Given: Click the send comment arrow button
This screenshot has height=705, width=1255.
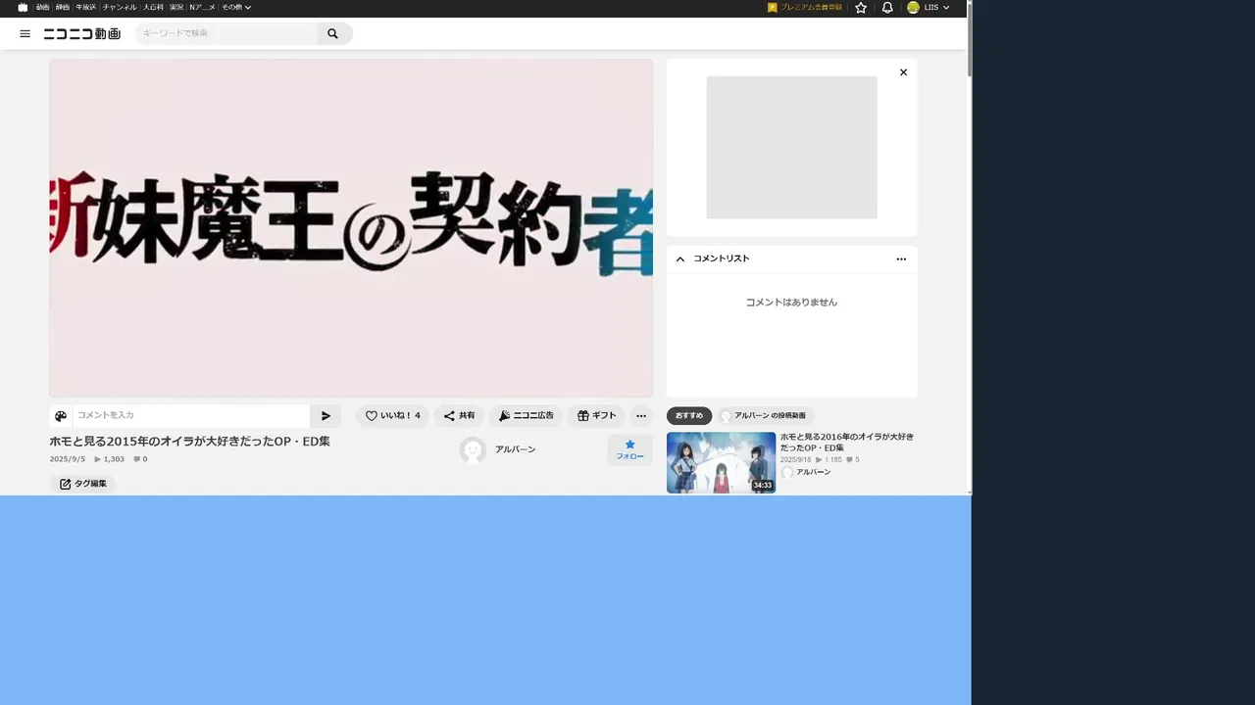Looking at the screenshot, I should click(x=326, y=416).
